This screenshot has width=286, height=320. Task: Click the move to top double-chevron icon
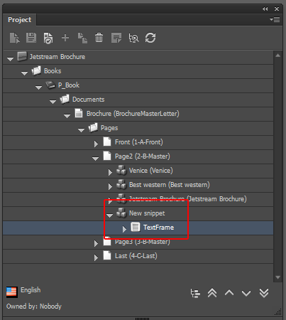pos(212,293)
